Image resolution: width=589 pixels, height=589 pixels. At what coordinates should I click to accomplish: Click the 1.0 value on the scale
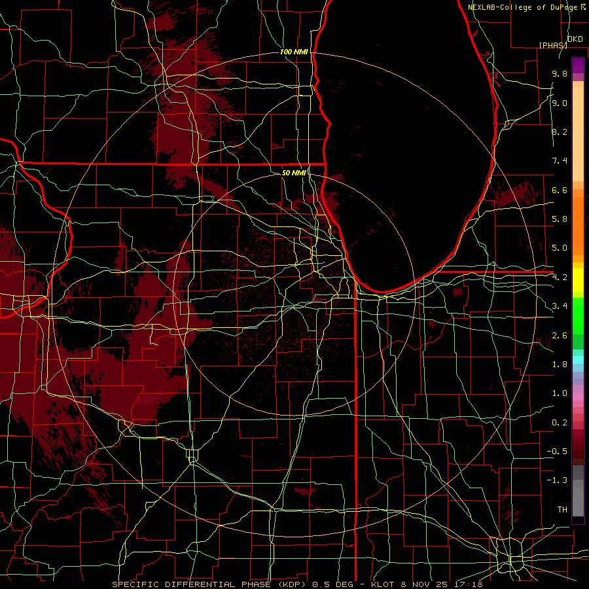[x=560, y=393]
